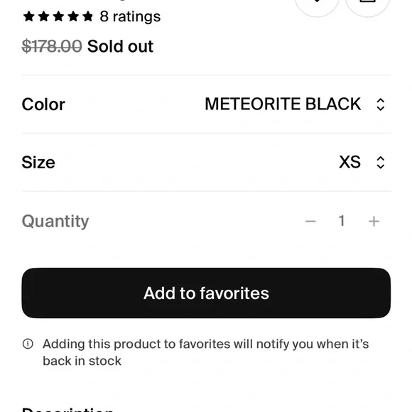
Task: Select the quantity value 1
Action: 342,221
